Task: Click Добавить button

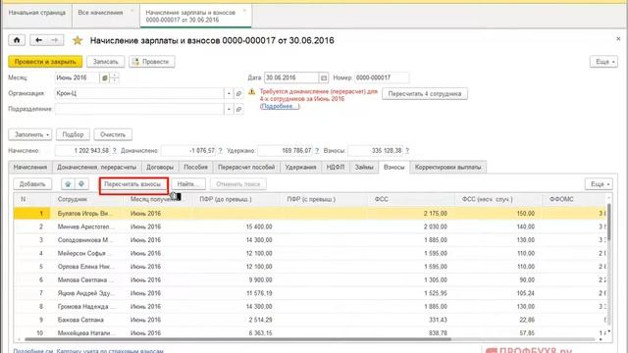Action: point(32,184)
